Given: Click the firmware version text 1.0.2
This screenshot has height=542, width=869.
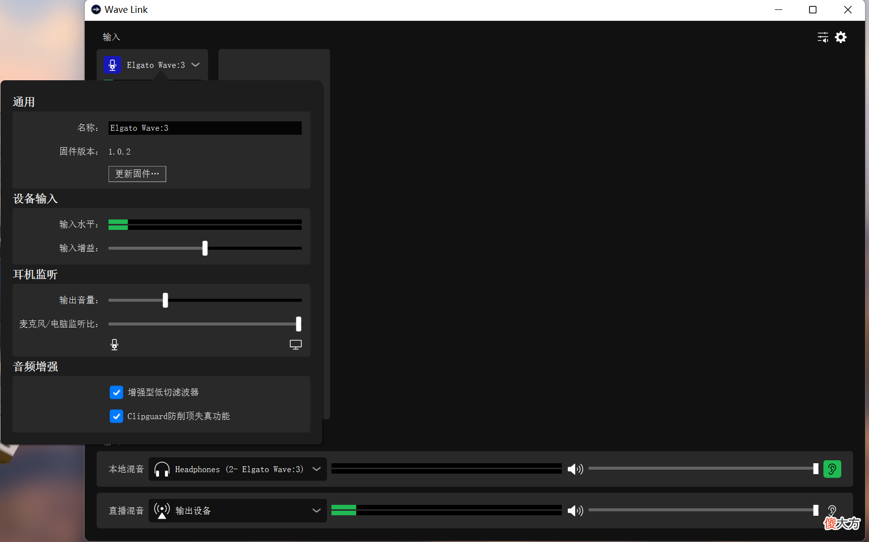Looking at the screenshot, I should point(119,152).
